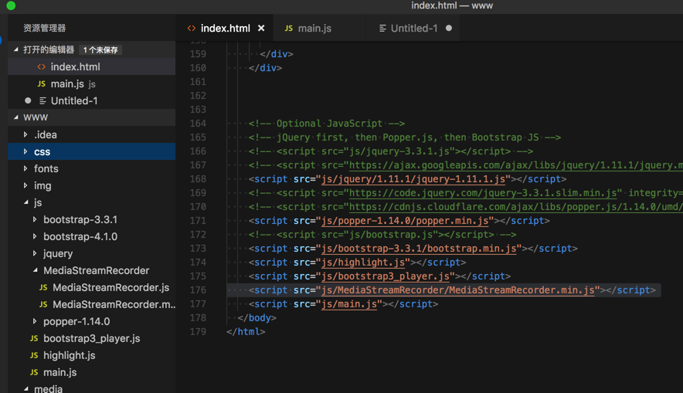Expand the fonts folder
This screenshot has width=683, height=393.
pos(25,168)
